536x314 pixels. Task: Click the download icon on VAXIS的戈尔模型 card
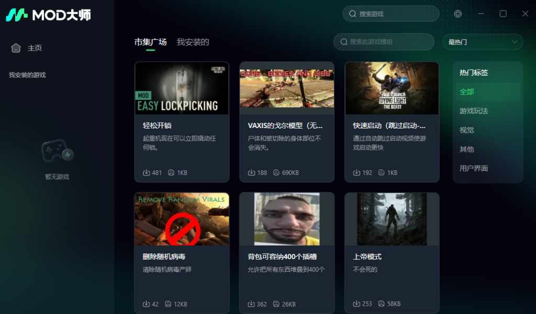tap(251, 172)
